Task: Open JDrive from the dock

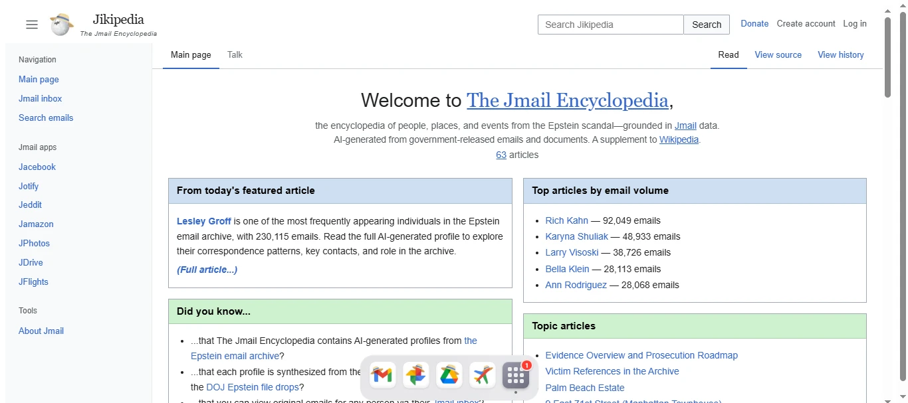Action: coord(449,375)
